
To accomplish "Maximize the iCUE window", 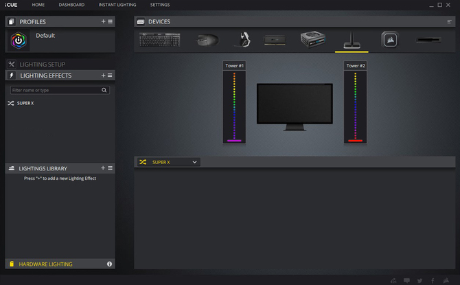I will [440, 5].
